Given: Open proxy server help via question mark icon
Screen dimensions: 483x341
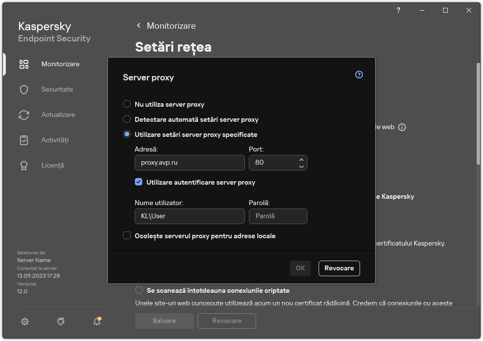Looking at the screenshot, I should point(359,75).
